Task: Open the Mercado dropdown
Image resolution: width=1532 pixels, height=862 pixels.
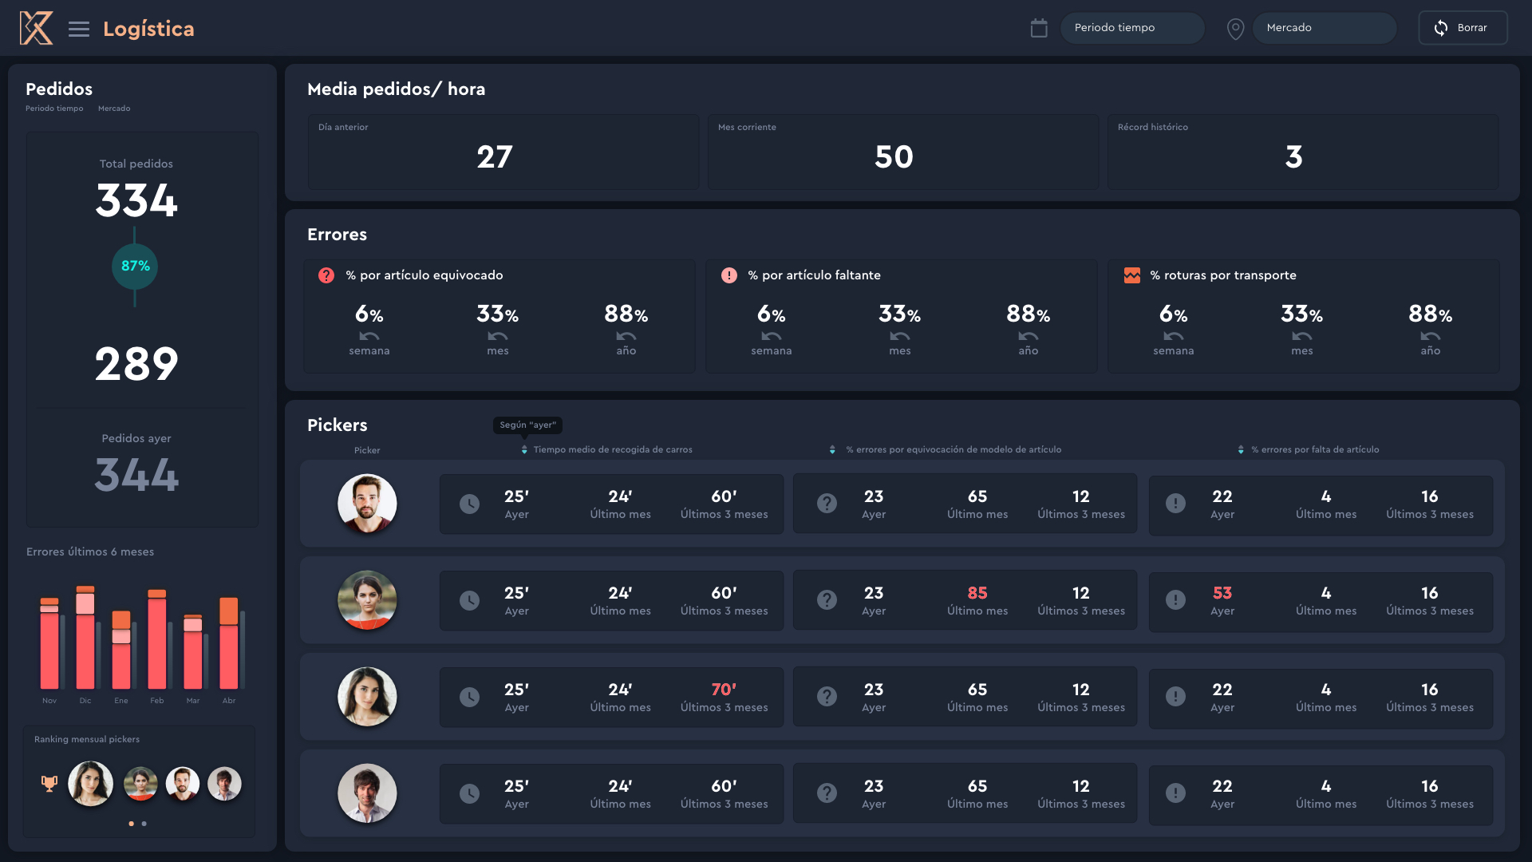Action: click(x=1324, y=28)
